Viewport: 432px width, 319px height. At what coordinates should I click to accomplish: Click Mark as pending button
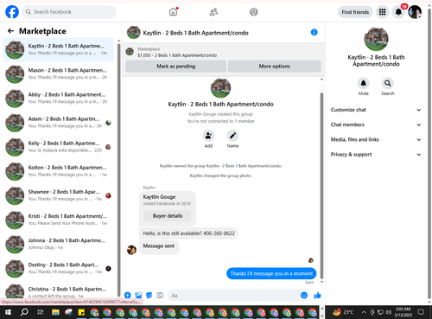click(x=175, y=67)
